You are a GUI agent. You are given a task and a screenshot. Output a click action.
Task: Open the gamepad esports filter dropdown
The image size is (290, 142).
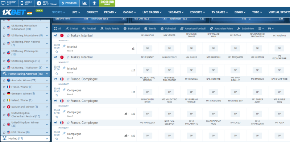click(x=271, y=29)
